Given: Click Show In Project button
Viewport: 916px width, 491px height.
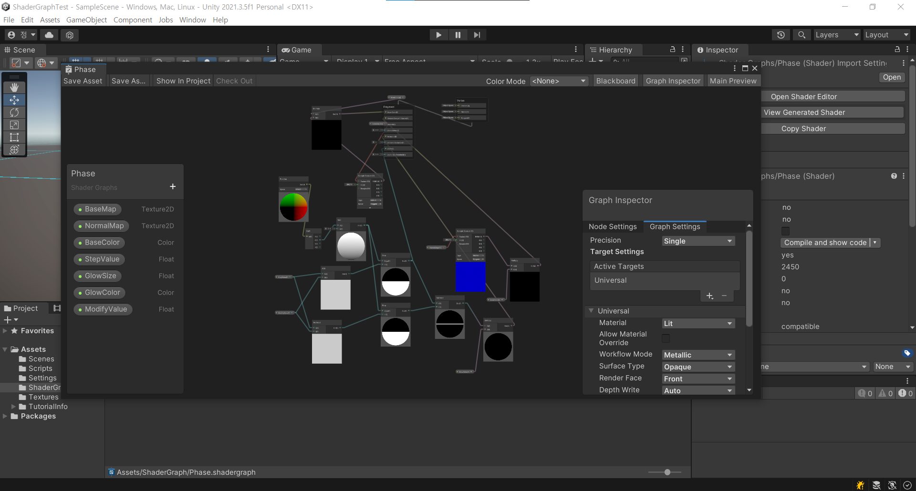Looking at the screenshot, I should pos(183,81).
